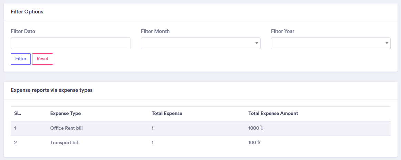Click the Total Expense Amount column header
The height and width of the screenshot is (160, 401).
click(x=273, y=113)
